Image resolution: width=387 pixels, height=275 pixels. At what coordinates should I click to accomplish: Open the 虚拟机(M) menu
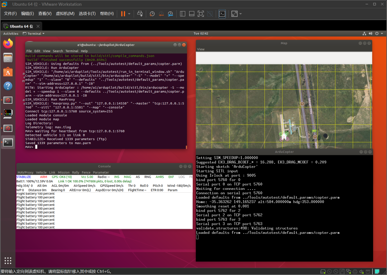coord(65,14)
